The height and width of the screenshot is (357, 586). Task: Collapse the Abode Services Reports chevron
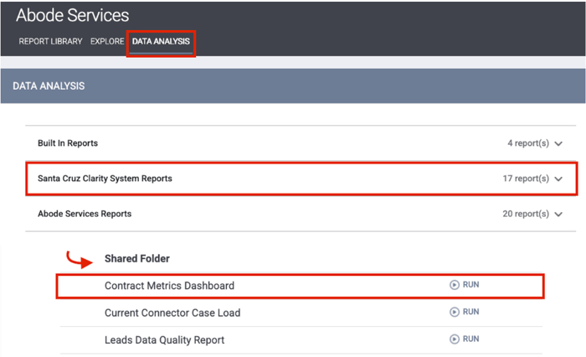(x=558, y=215)
